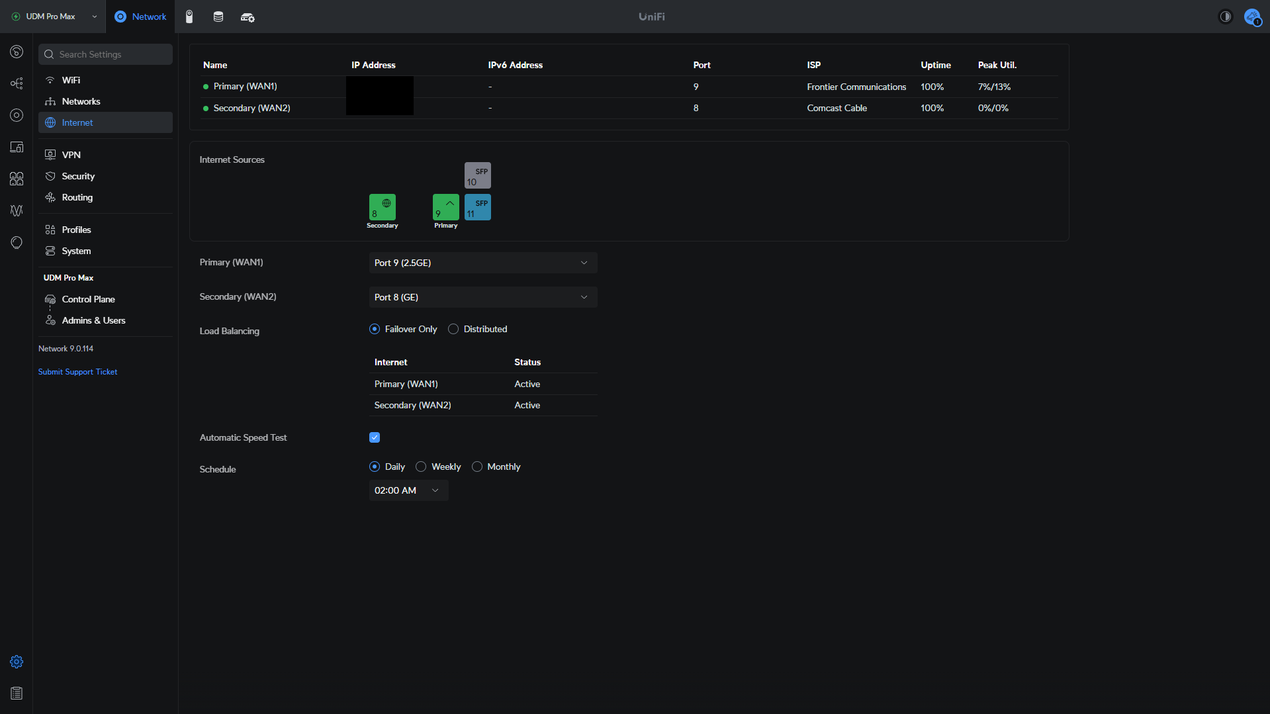Screen dimensions: 1270x714
Task: Open Security settings
Action: (x=105, y=176)
